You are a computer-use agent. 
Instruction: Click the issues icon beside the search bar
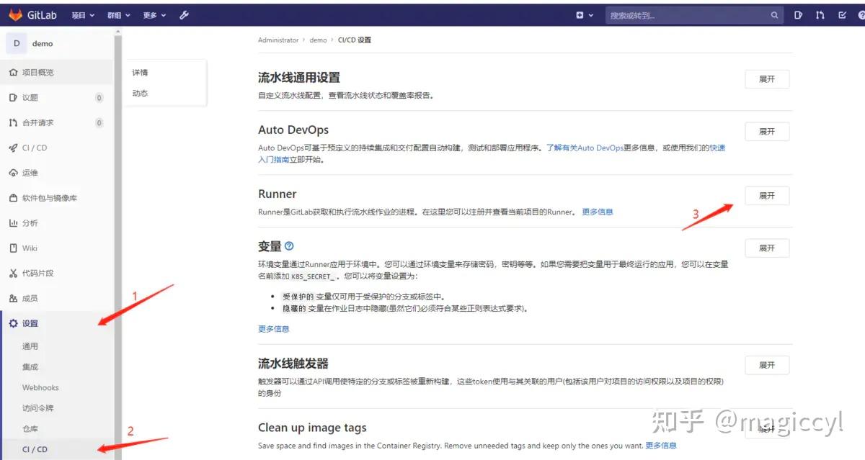click(799, 14)
